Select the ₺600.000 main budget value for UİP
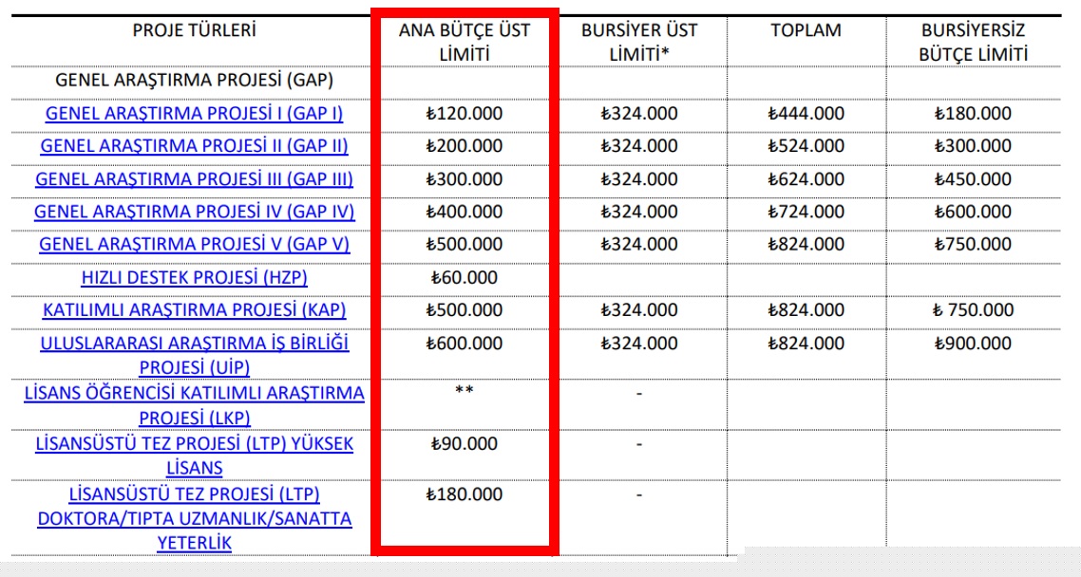The image size is (1081, 577). click(x=464, y=343)
